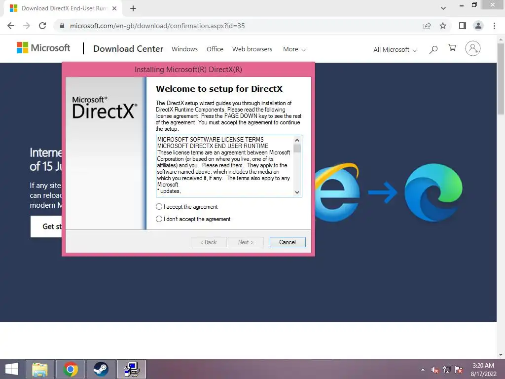Screen dimensions: 505x379
Task: Click the DirectX installer taskbar icon
Action: point(132,369)
